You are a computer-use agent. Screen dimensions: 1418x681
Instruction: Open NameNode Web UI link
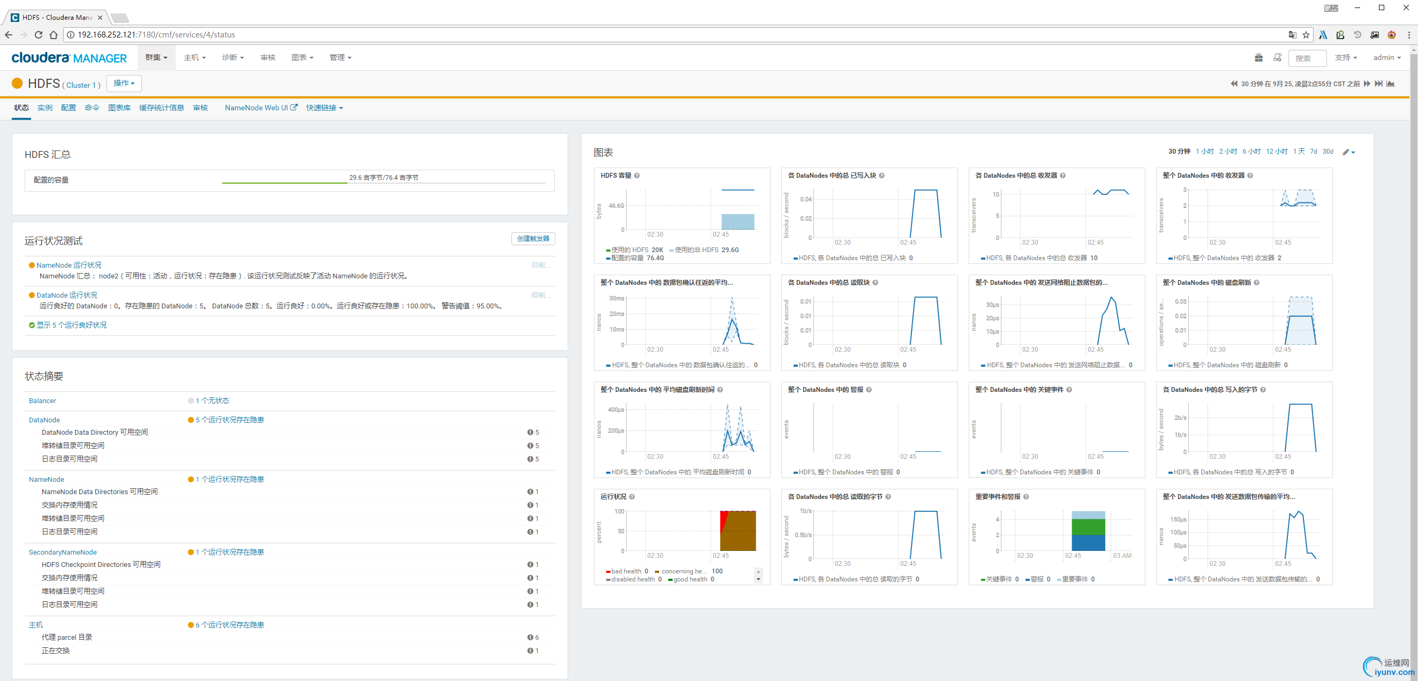pyautogui.click(x=261, y=108)
